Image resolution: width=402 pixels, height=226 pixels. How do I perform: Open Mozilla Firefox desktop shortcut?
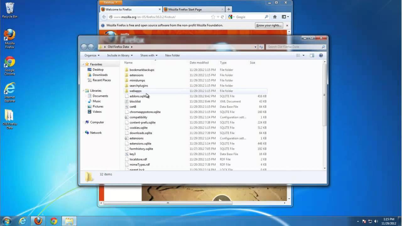(x=10, y=39)
